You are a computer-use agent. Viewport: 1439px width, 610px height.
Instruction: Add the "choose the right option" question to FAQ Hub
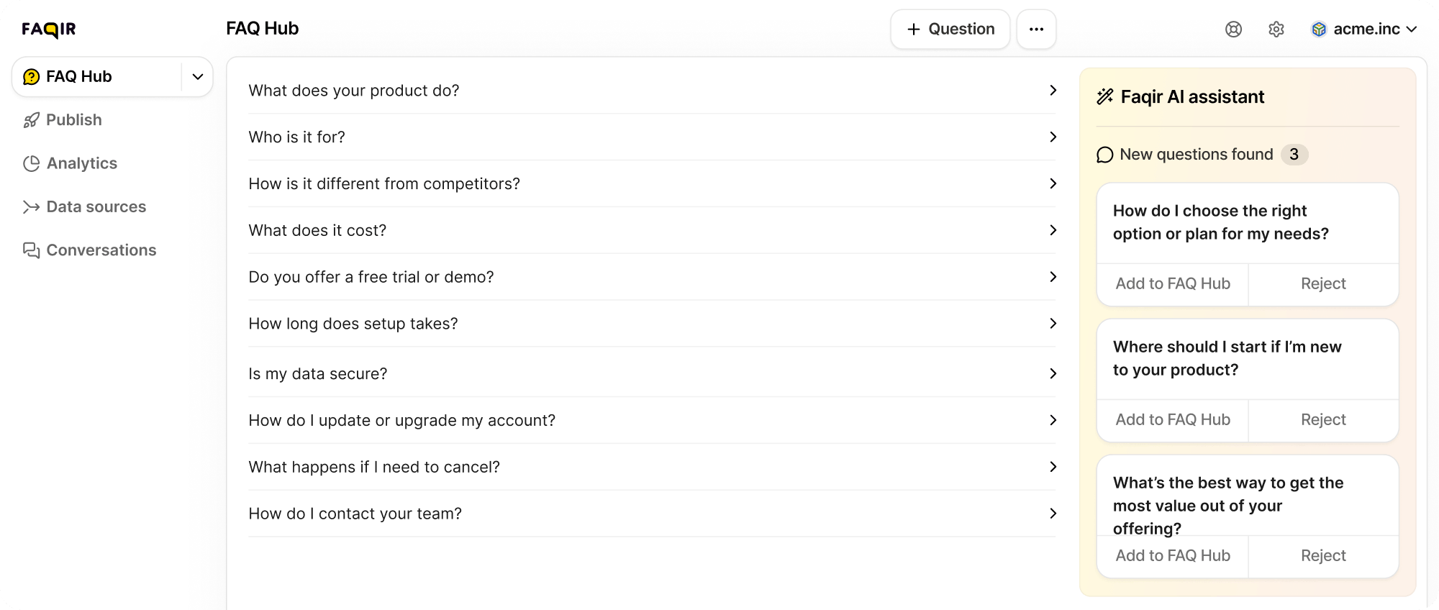[1172, 284]
